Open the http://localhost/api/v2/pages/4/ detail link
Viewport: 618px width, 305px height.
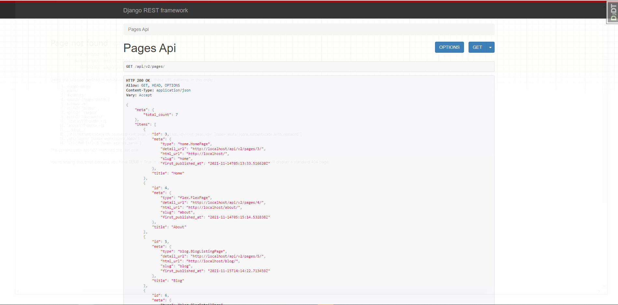click(x=228, y=202)
